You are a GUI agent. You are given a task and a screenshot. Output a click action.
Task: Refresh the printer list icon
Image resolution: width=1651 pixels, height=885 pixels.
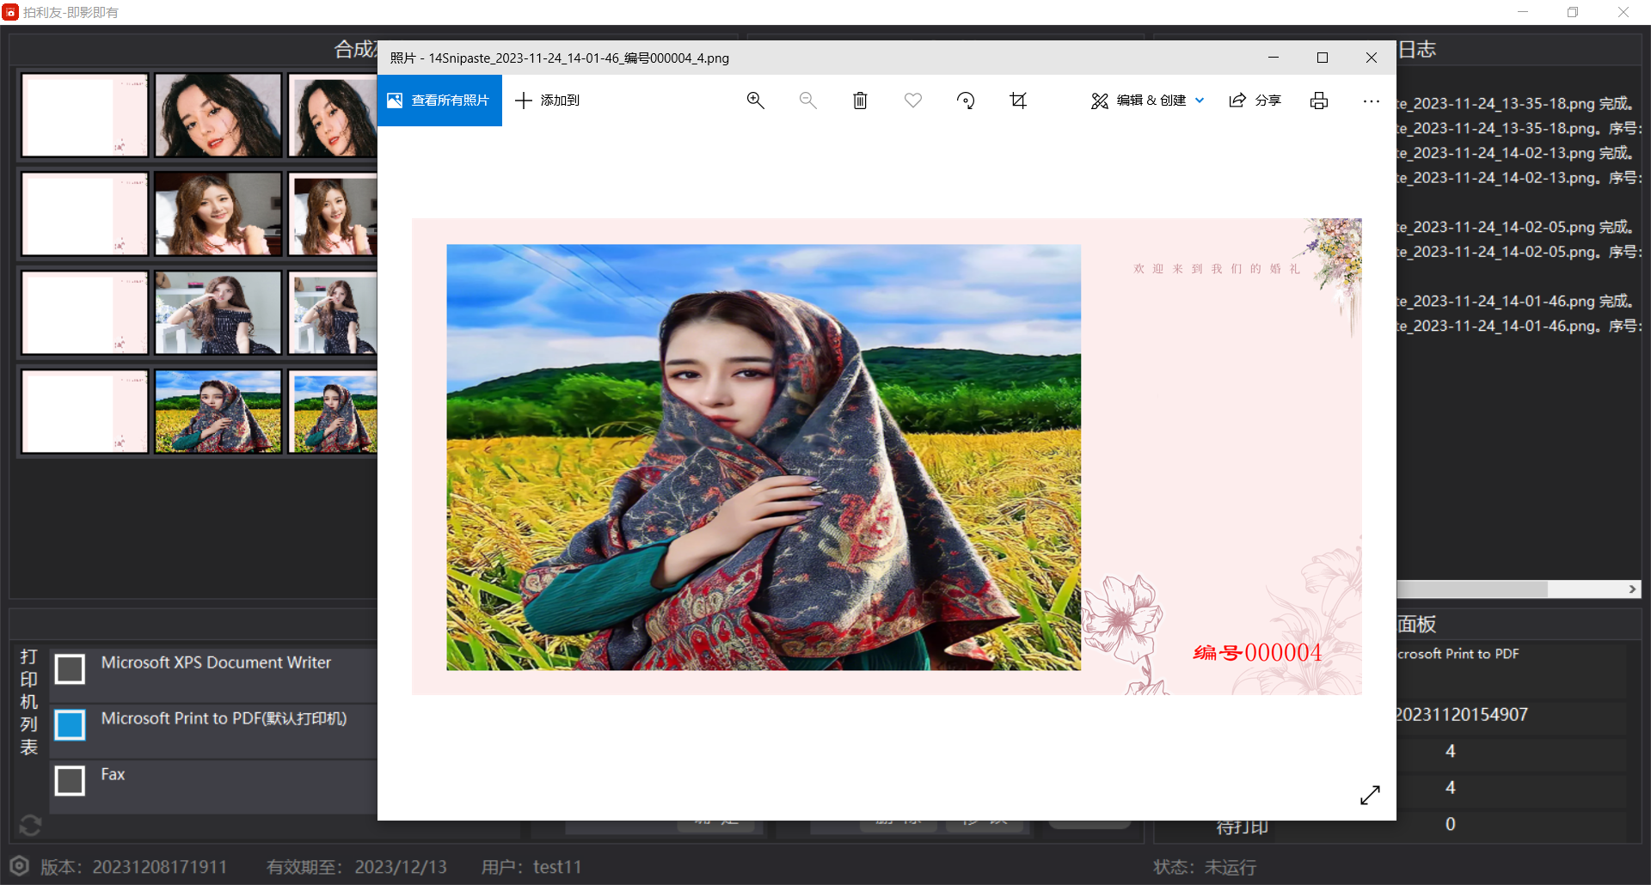coord(30,825)
